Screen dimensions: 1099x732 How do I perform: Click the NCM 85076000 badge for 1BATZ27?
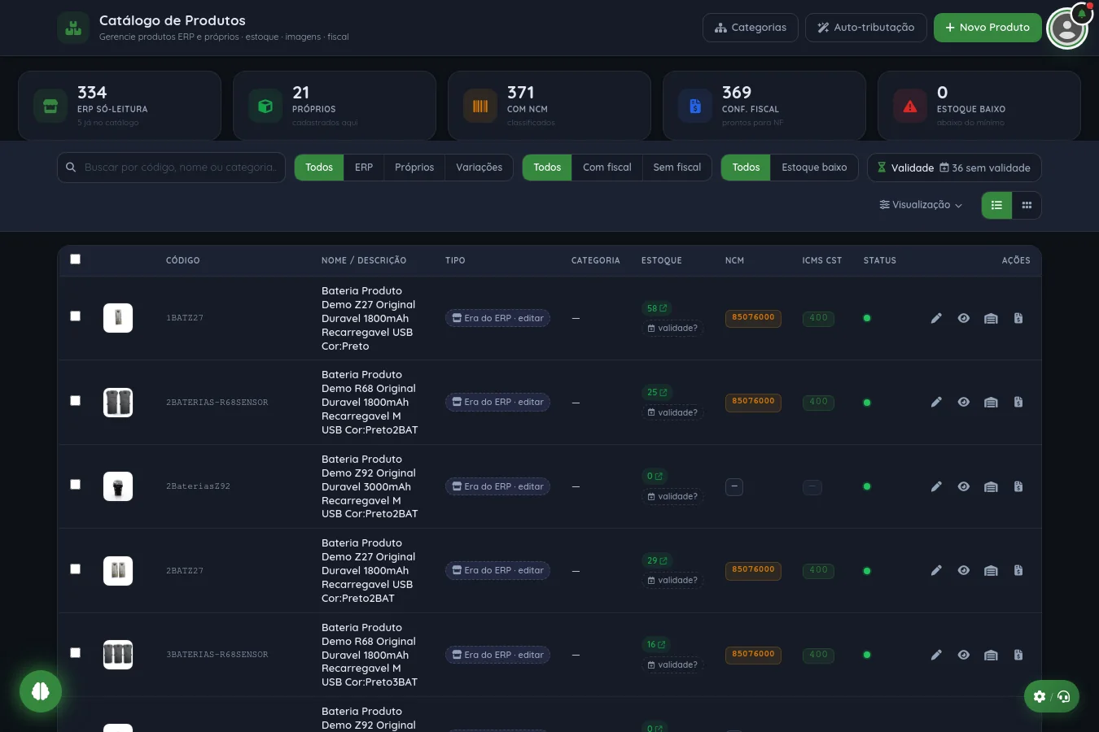tap(753, 318)
